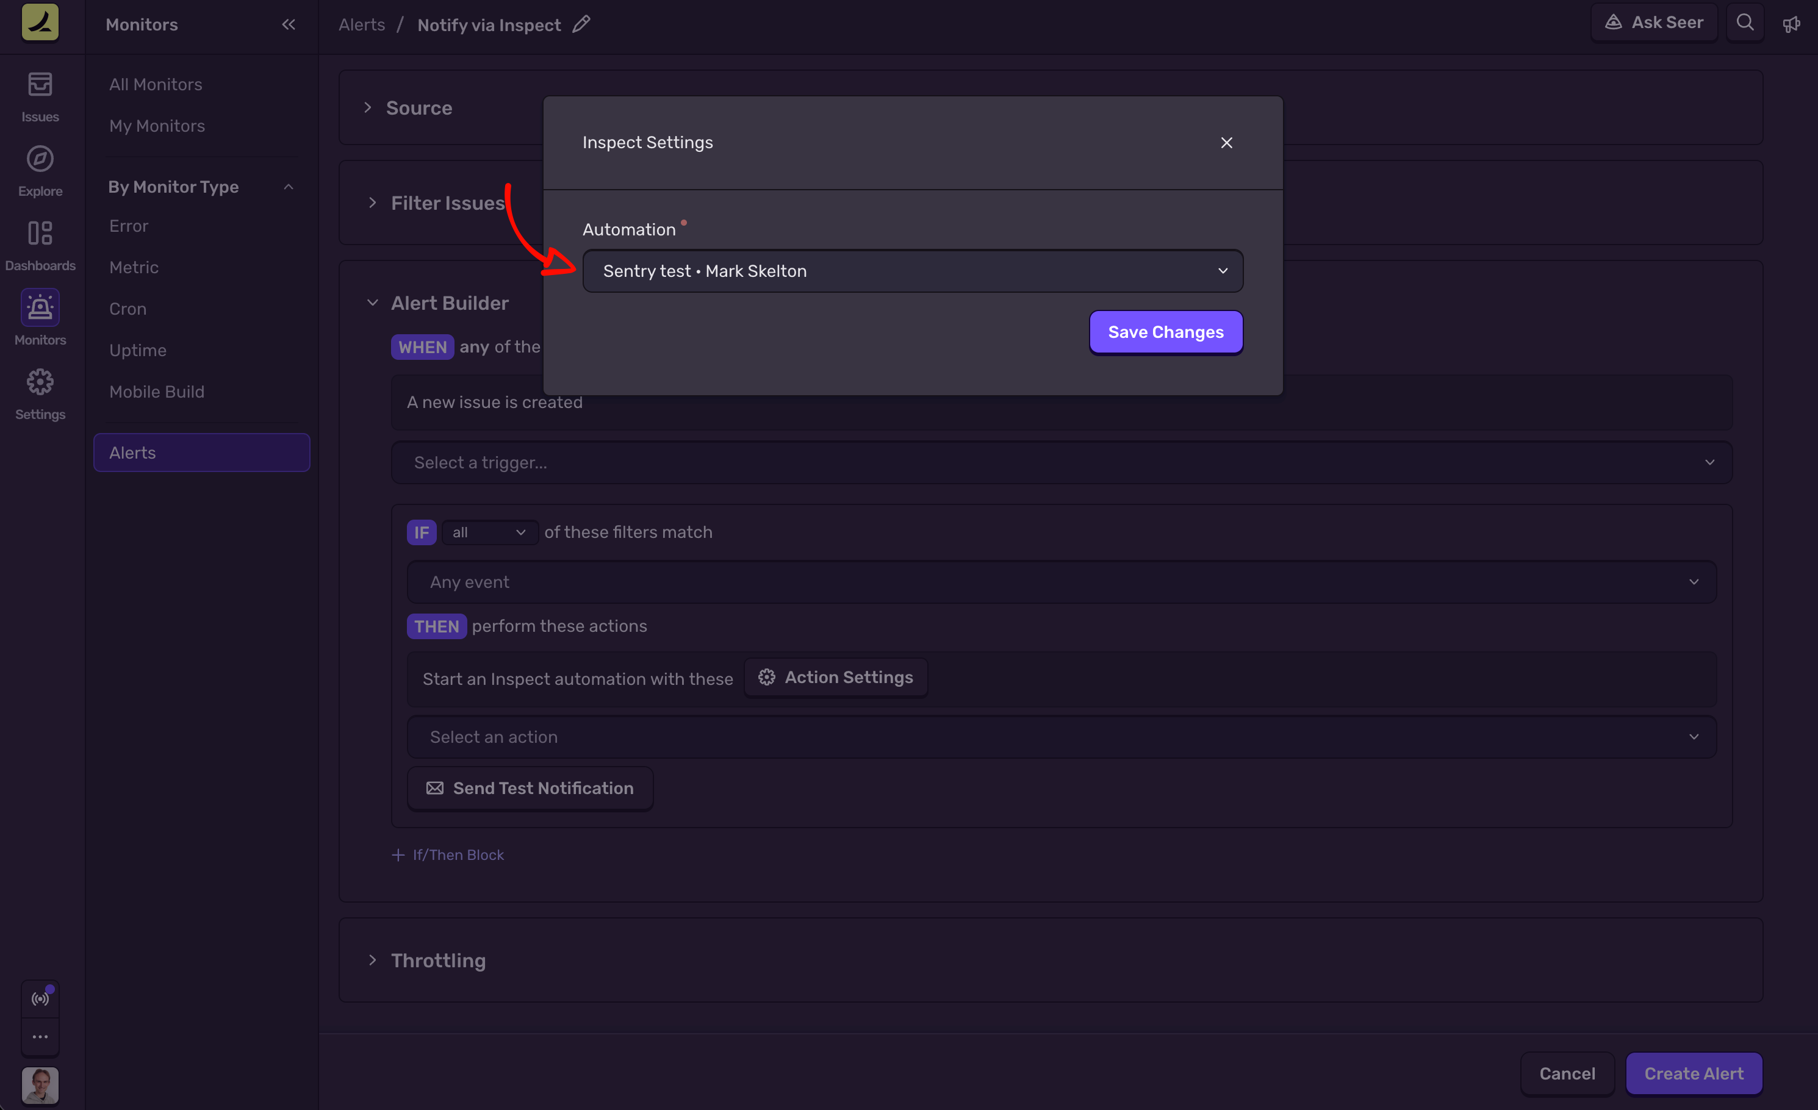
Task: Collapse the By Monitor Type group
Action: (289, 187)
